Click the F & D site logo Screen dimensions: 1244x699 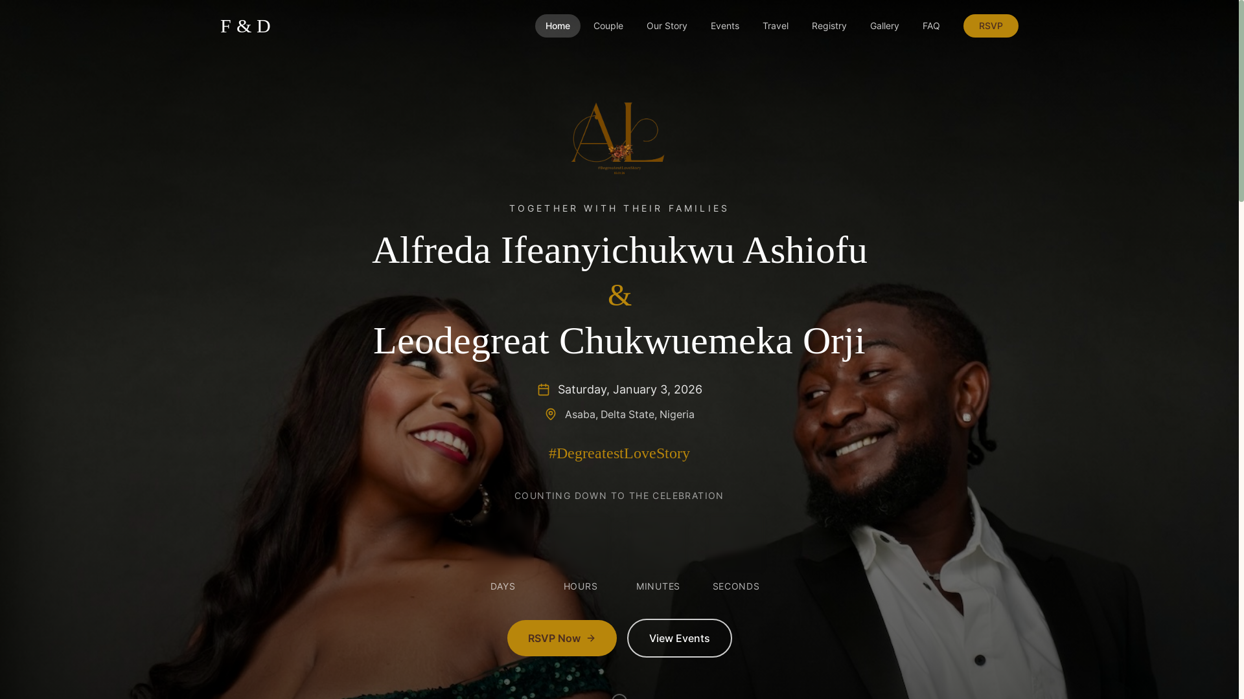point(246,26)
